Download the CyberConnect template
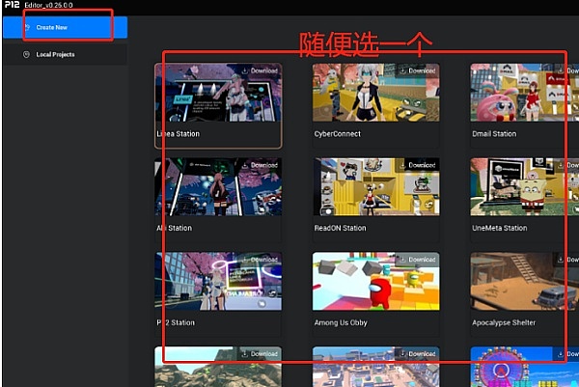The image size is (579, 387). coord(416,70)
